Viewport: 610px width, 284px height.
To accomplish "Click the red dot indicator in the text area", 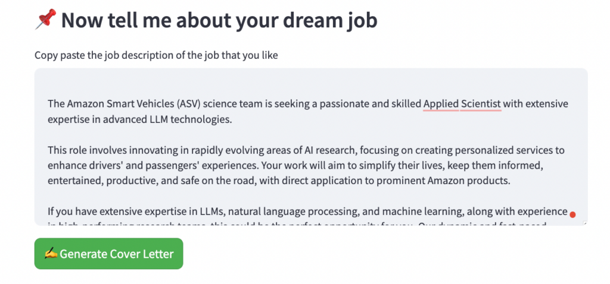I will [572, 214].
